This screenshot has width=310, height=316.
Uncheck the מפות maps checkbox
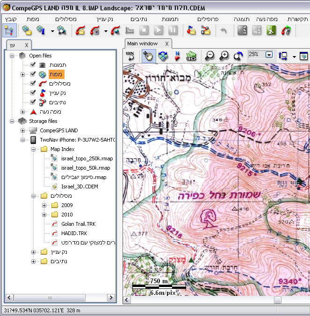(33, 74)
